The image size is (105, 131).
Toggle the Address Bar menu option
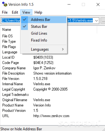point(44,20)
